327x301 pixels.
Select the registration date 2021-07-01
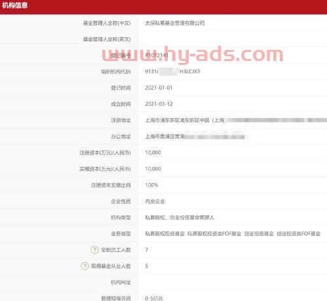point(159,88)
